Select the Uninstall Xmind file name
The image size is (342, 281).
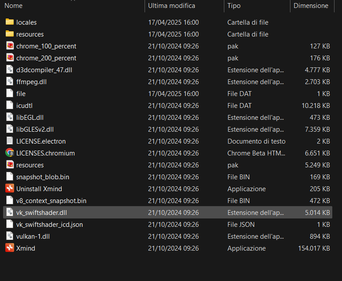pos(39,189)
